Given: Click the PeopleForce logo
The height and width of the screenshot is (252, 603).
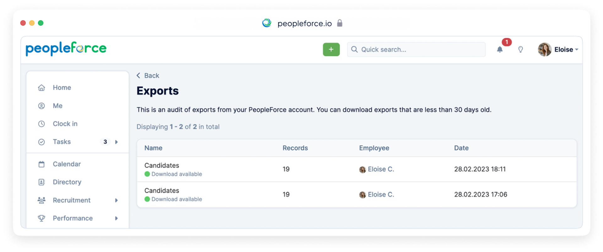Looking at the screenshot, I should pyautogui.click(x=66, y=49).
